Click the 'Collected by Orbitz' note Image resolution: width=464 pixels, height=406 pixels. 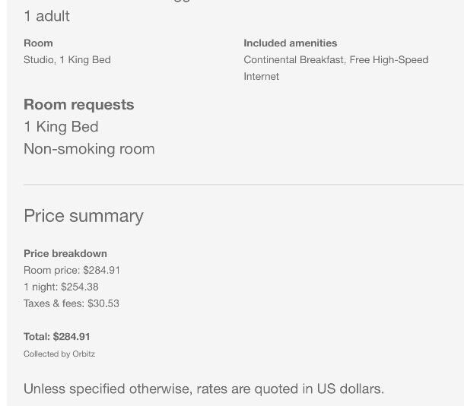[x=59, y=354]
